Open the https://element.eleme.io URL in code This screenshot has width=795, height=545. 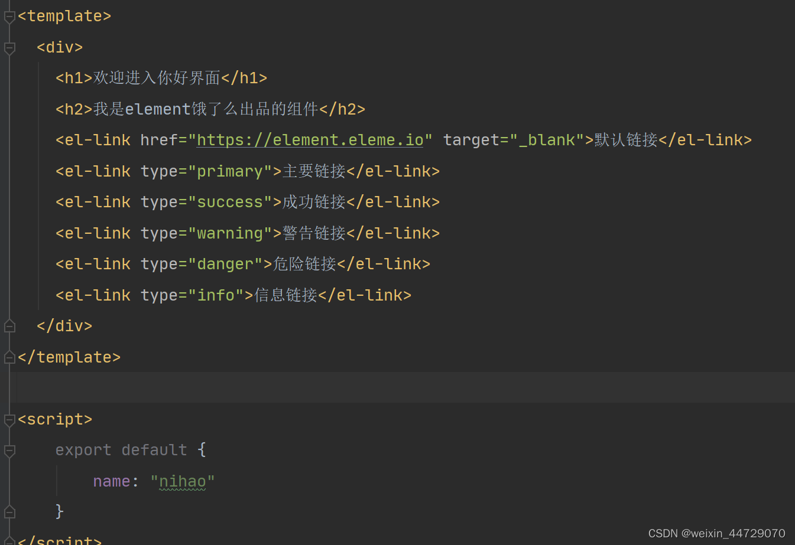pyautogui.click(x=310, y=140)
